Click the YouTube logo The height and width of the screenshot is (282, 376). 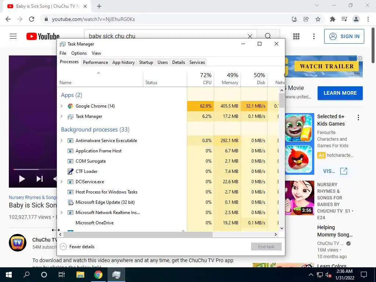coord(43,36)
